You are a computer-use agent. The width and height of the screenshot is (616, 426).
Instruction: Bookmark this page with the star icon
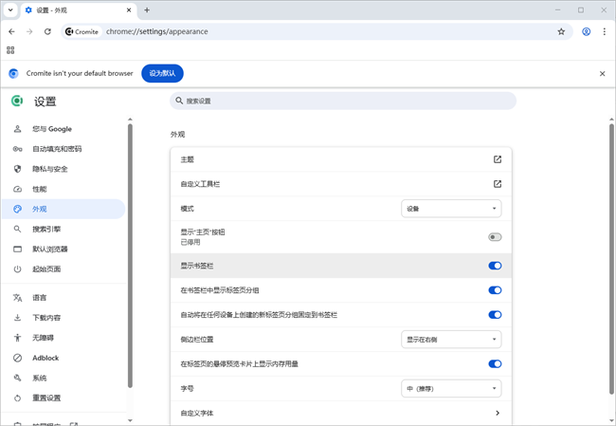click(x=561, y=31)
